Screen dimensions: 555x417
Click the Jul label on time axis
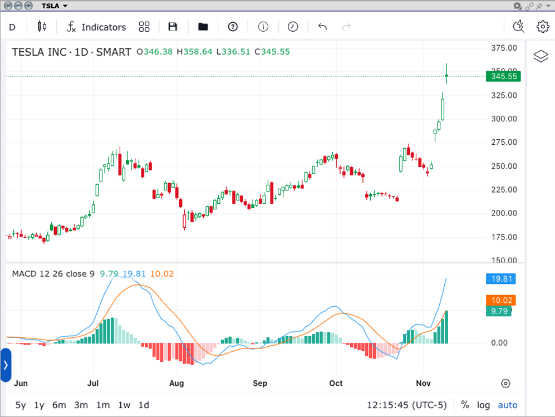(93, 384)
